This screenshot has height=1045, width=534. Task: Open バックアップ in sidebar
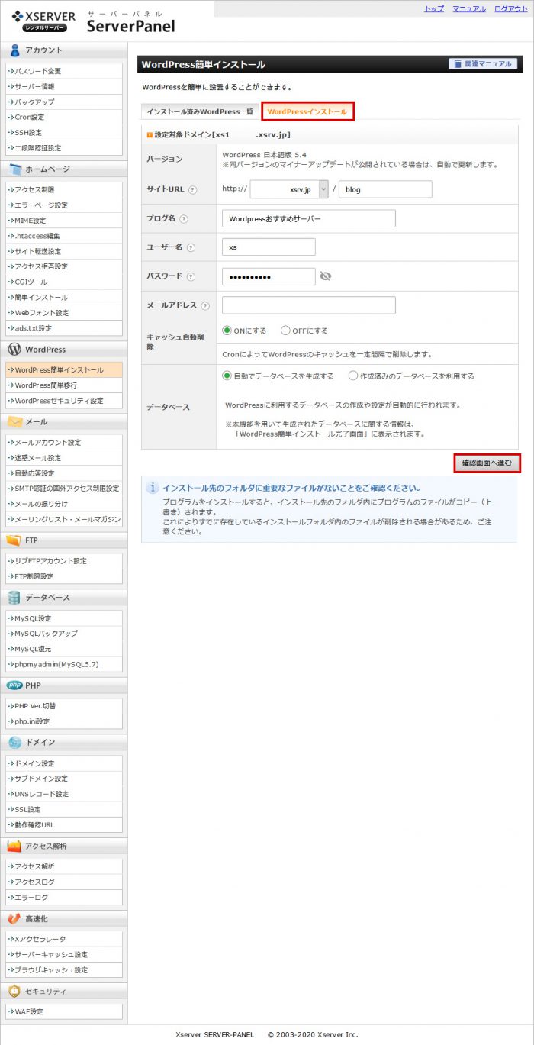[64, 102]
